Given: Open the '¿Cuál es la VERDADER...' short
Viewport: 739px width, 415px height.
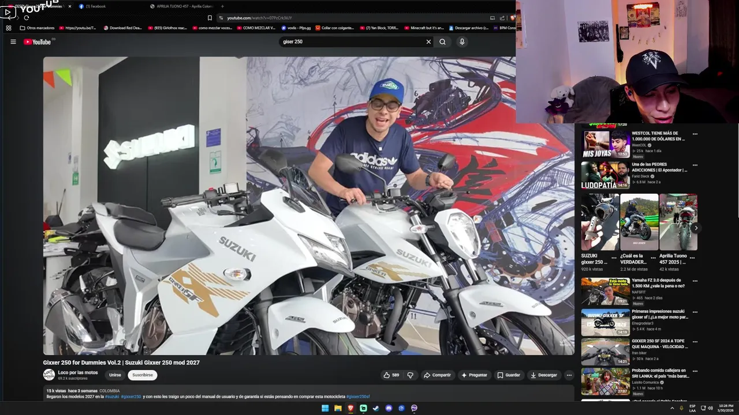Looking at the screenshot, I should (639, 222).
